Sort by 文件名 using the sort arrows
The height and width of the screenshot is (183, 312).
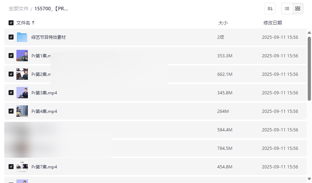(x=33, y=23)
